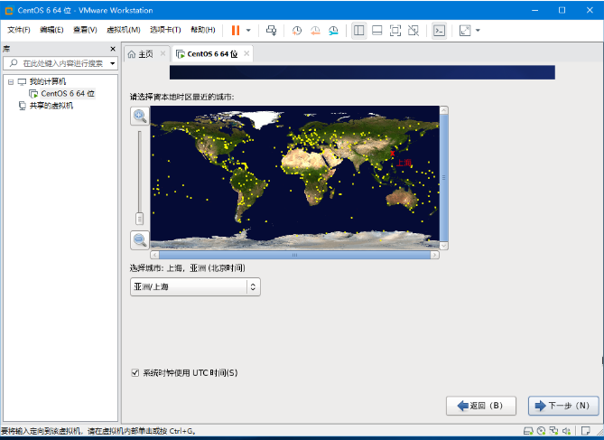Click the Unity mode toolbar icon
604x440 pixels.
[x=414, y=30]
